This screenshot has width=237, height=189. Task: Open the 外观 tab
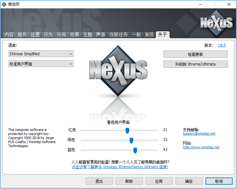[61, 35]
